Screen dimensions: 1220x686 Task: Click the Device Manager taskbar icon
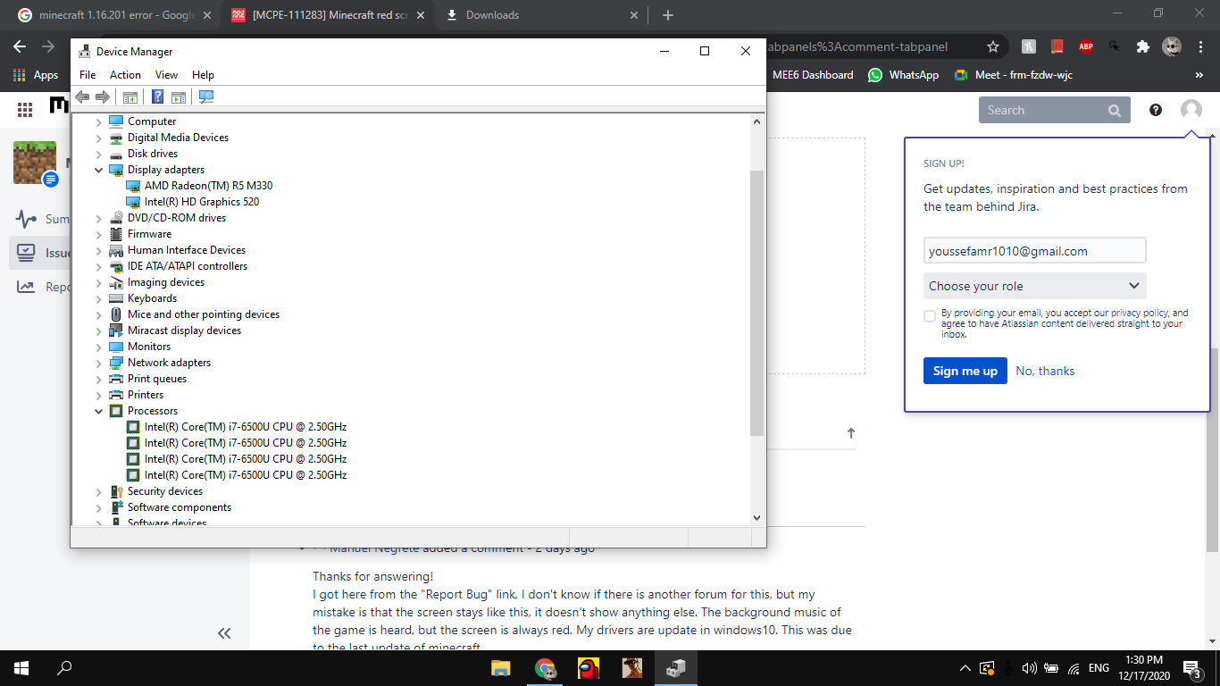coord(676,668)
